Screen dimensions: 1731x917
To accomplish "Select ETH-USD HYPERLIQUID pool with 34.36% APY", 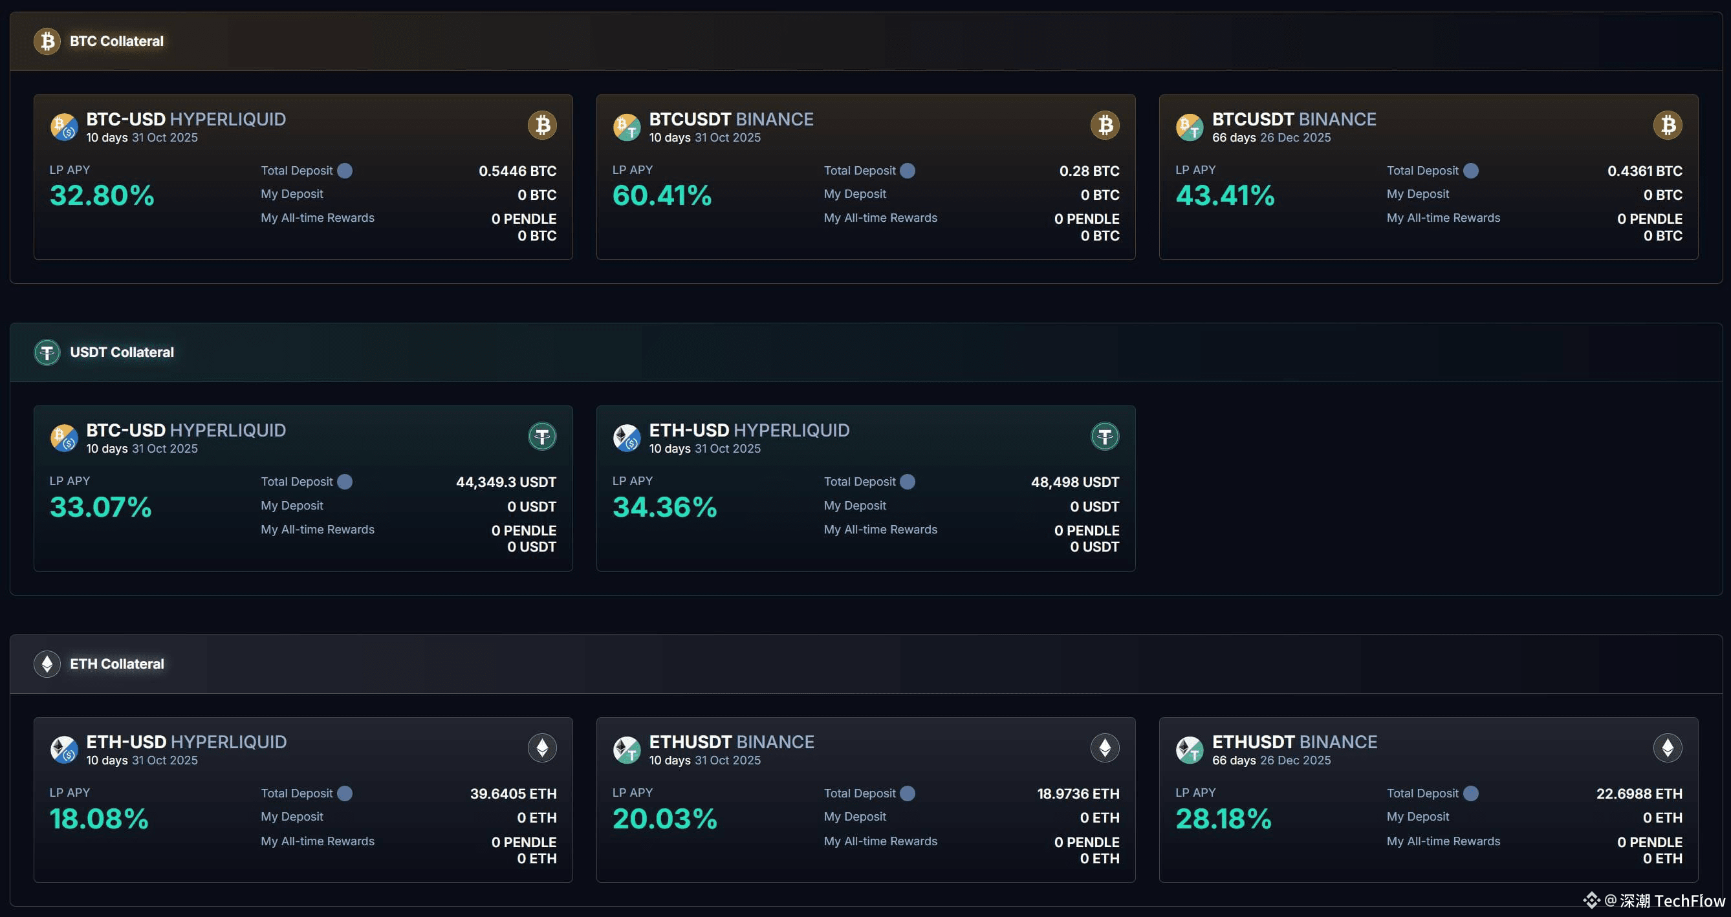I will tap(748, 431).
